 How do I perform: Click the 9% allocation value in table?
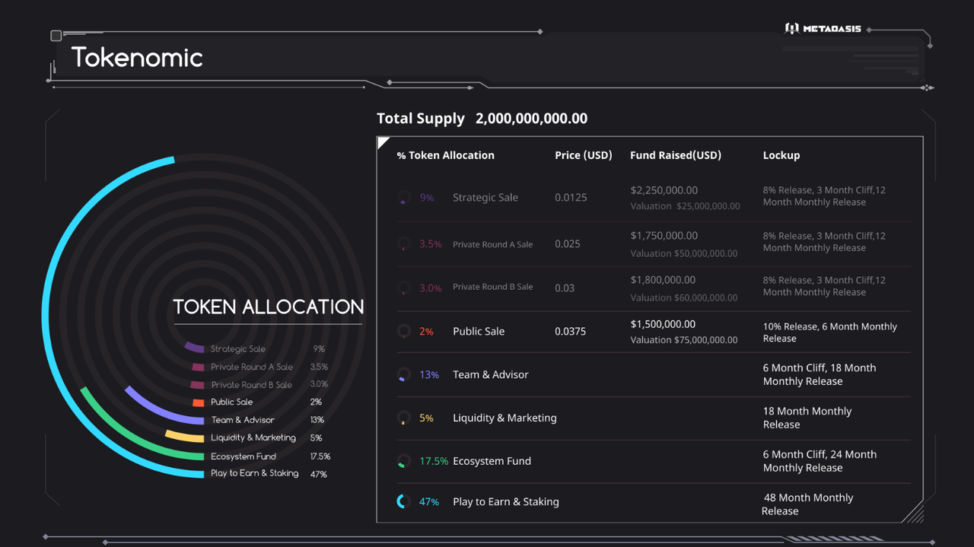coord(427,198)
